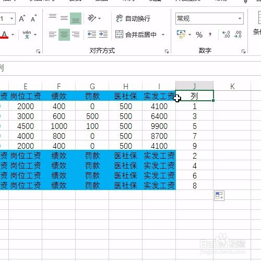Apply percent style
Image resolution: width=261 pixels, height=261 pixels.
(x=199, y=34)
